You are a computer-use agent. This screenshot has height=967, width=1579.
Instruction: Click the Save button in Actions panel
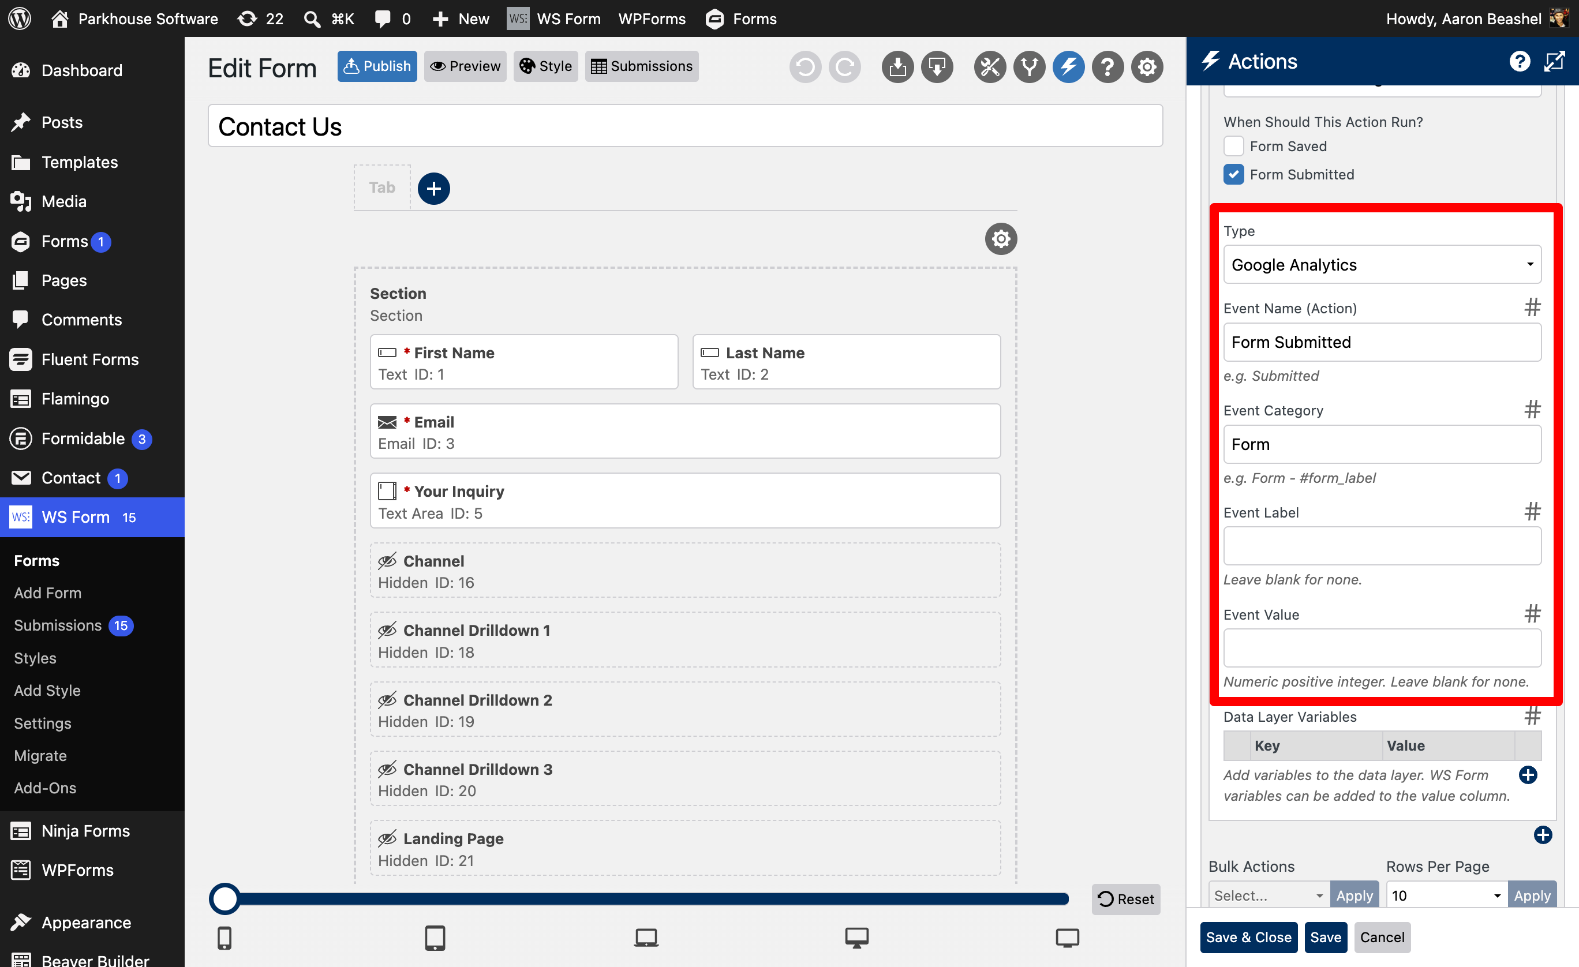(1325, 937)
